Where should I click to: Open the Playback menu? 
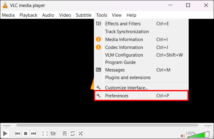click(x=29, y=15)
